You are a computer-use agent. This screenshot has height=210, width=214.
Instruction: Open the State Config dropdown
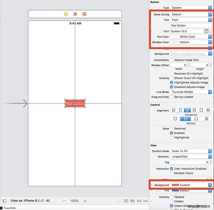tap(191, 14)
